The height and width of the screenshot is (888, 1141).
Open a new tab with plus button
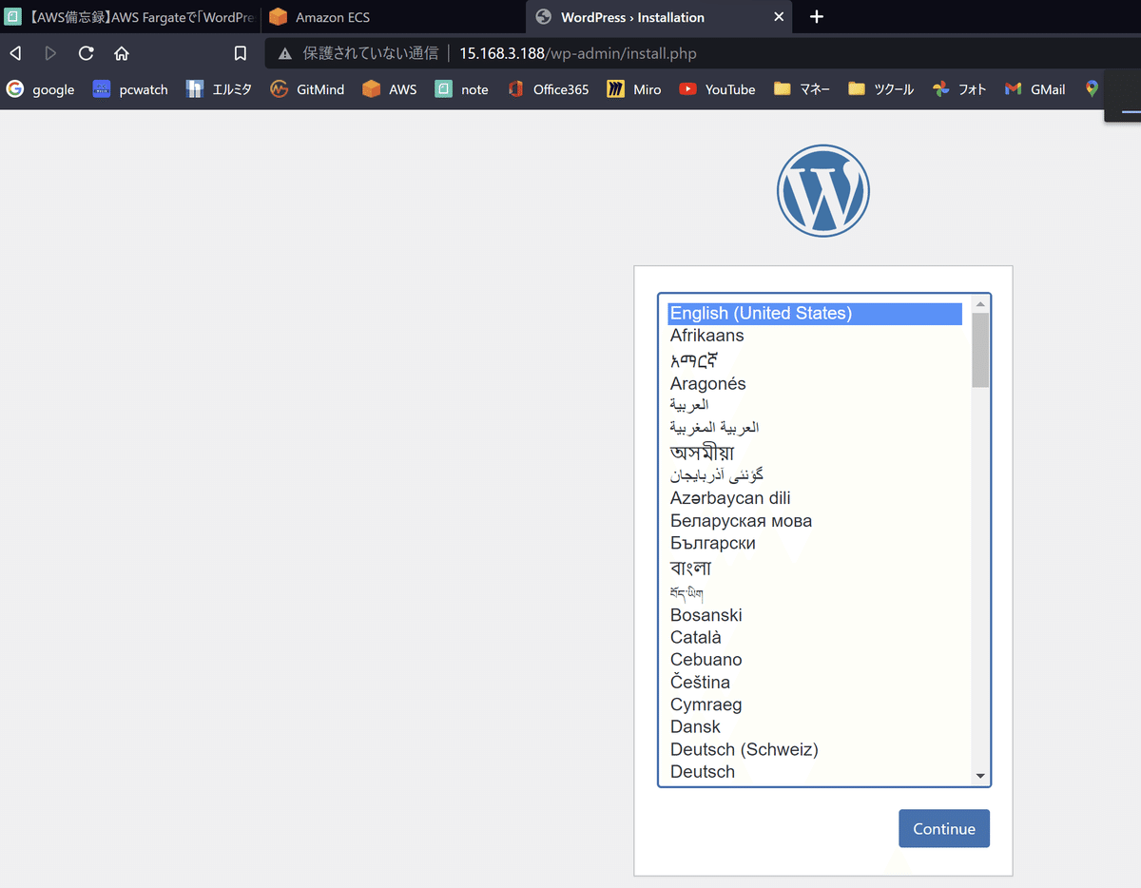pyautogui.click(x=816, y=17)
